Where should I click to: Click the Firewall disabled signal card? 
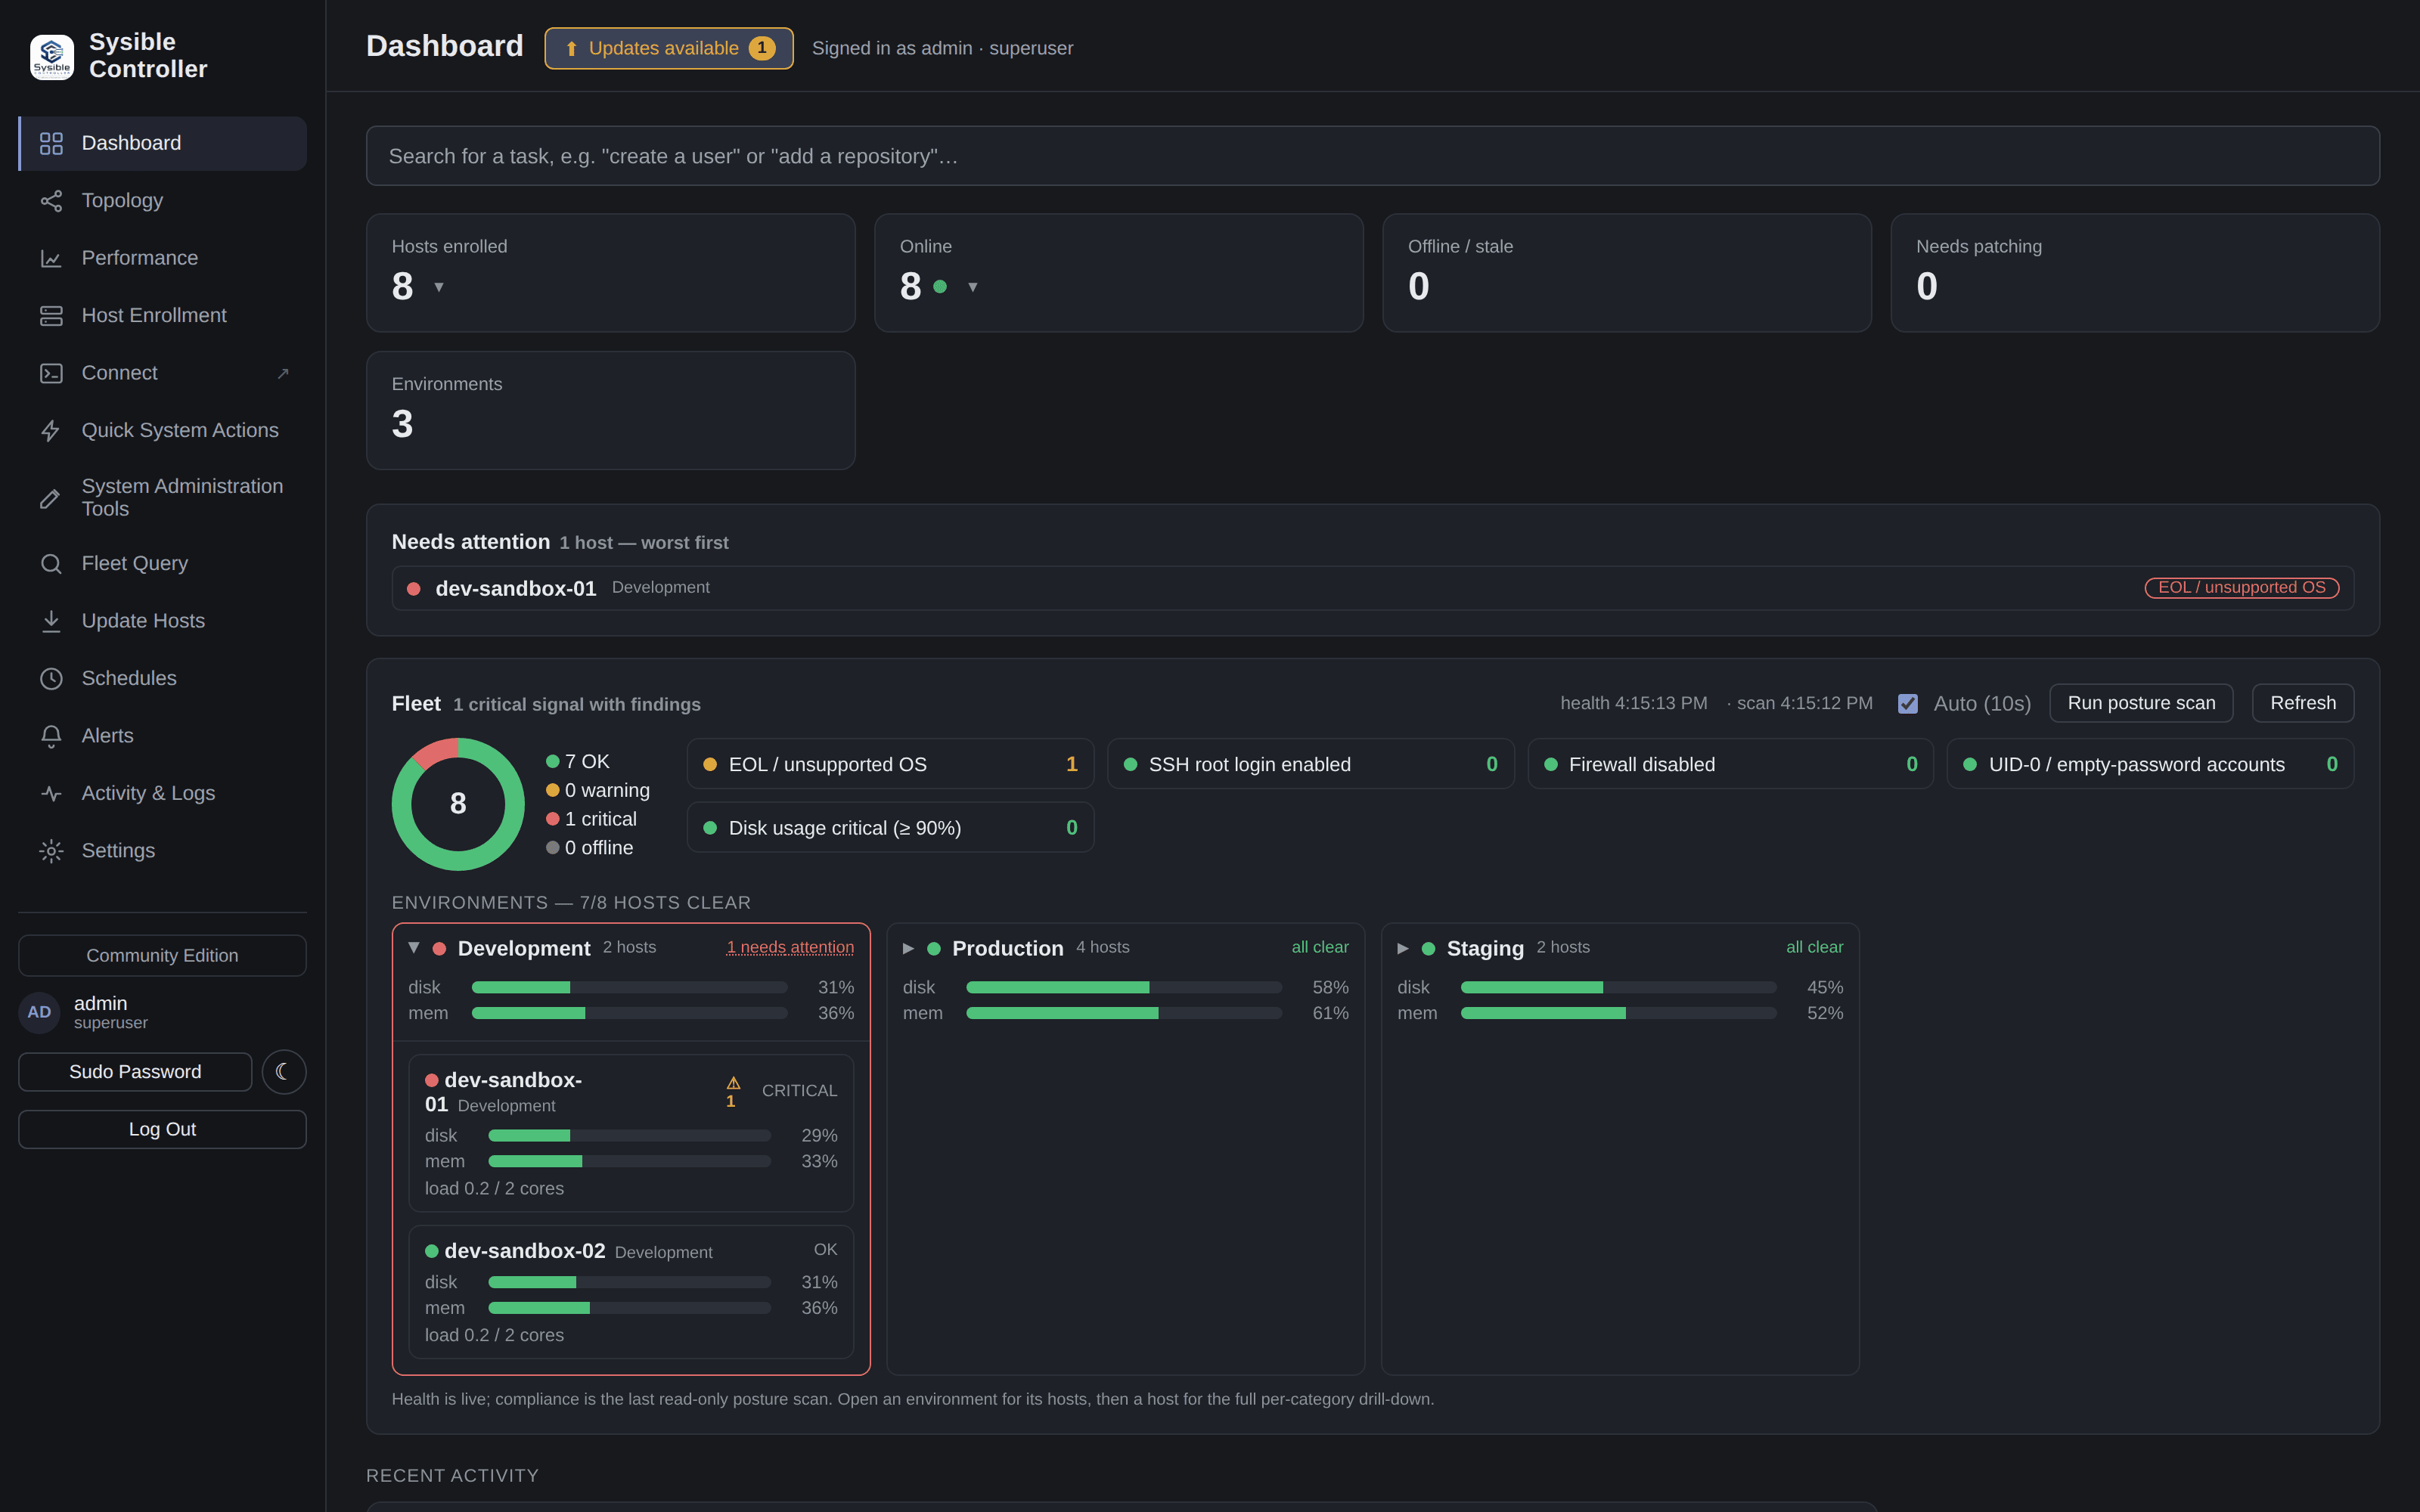pos(1730,764)
